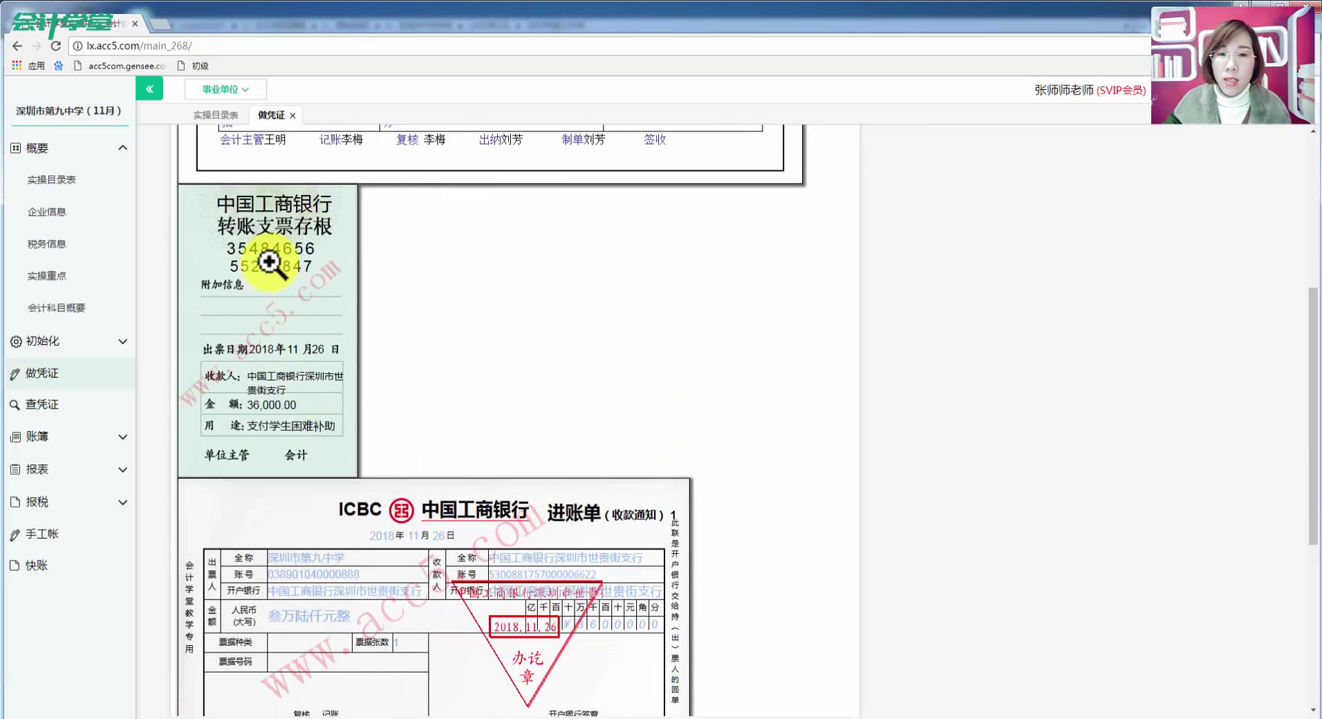
Task: Click the 复核 label on voucher
Action: pyautogui.click(x=407, y=140)
